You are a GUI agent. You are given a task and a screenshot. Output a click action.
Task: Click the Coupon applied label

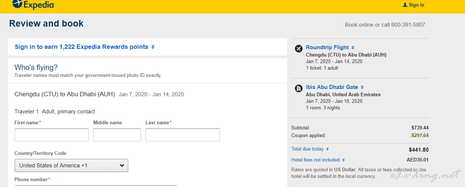309,136
